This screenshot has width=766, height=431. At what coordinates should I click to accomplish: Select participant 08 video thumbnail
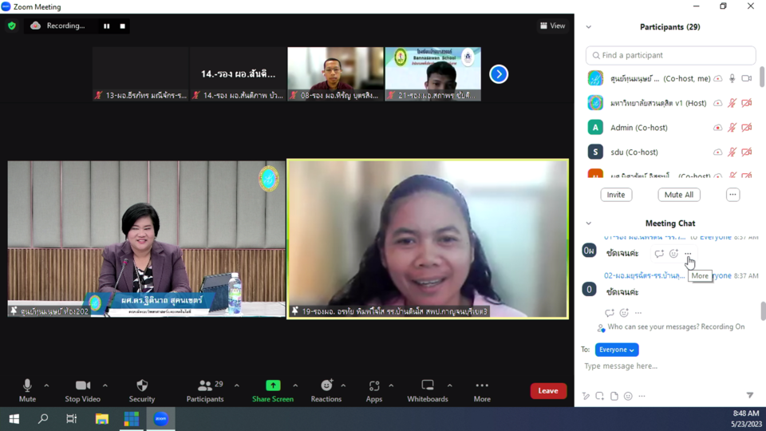[x=336, y=73]
